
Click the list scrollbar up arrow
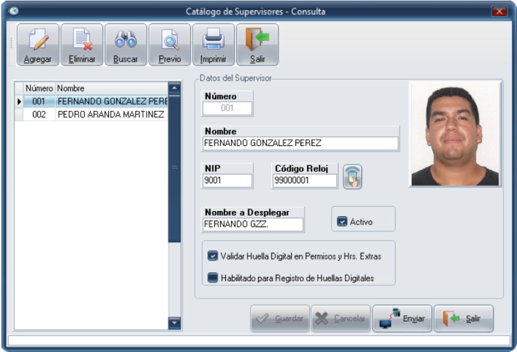point(174,87)
